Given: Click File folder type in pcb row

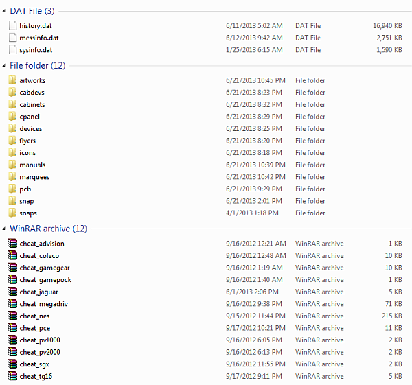Looking at the screenshot, I should (310, 189).
